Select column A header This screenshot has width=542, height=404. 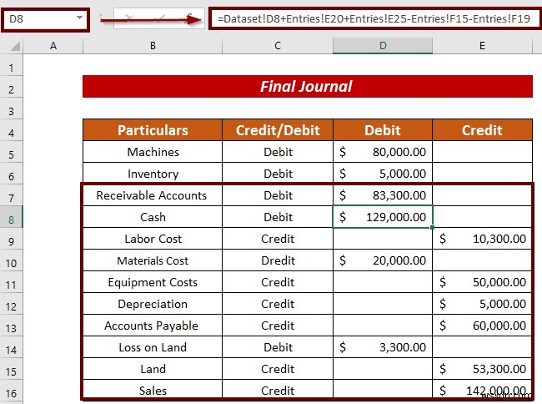53,46
